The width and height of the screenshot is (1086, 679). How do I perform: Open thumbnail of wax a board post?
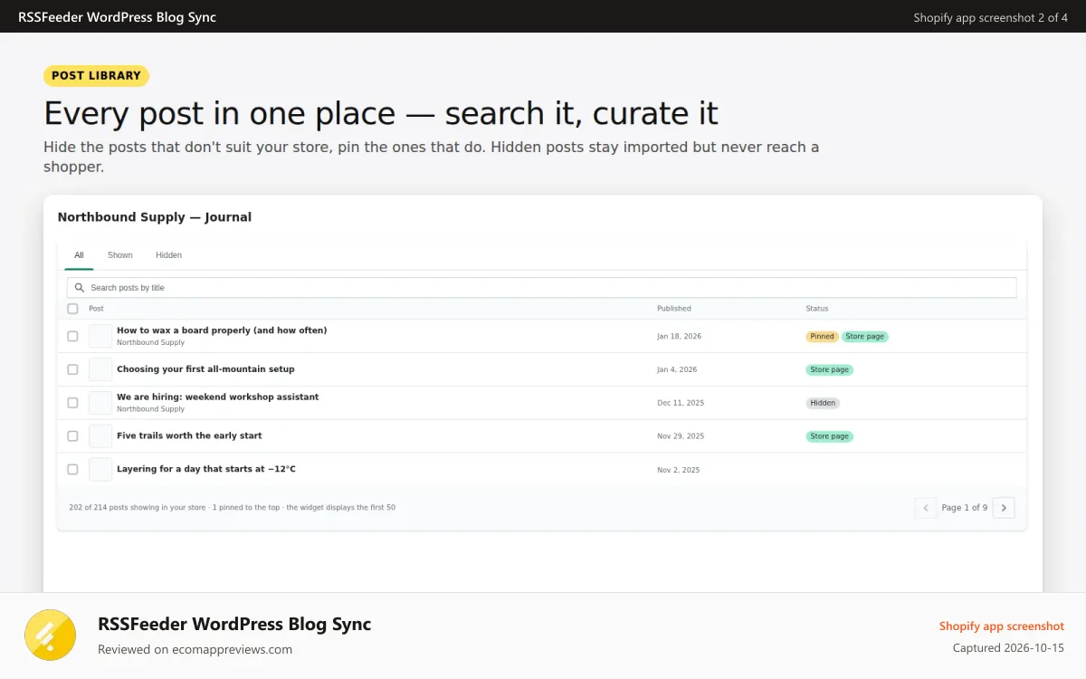100,336
